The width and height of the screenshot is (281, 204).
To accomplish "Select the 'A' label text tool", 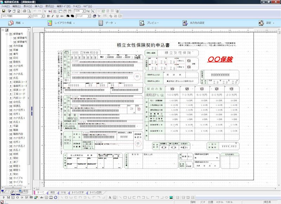I will pyautogui.click(x=110, y=197).
